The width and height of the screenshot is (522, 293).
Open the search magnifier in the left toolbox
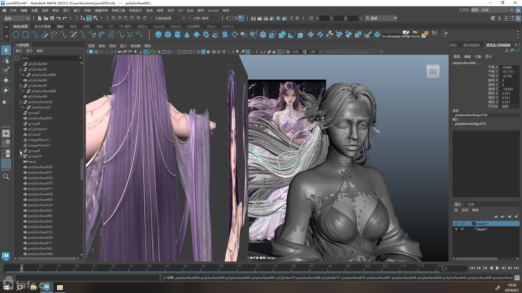click(6, 177)
